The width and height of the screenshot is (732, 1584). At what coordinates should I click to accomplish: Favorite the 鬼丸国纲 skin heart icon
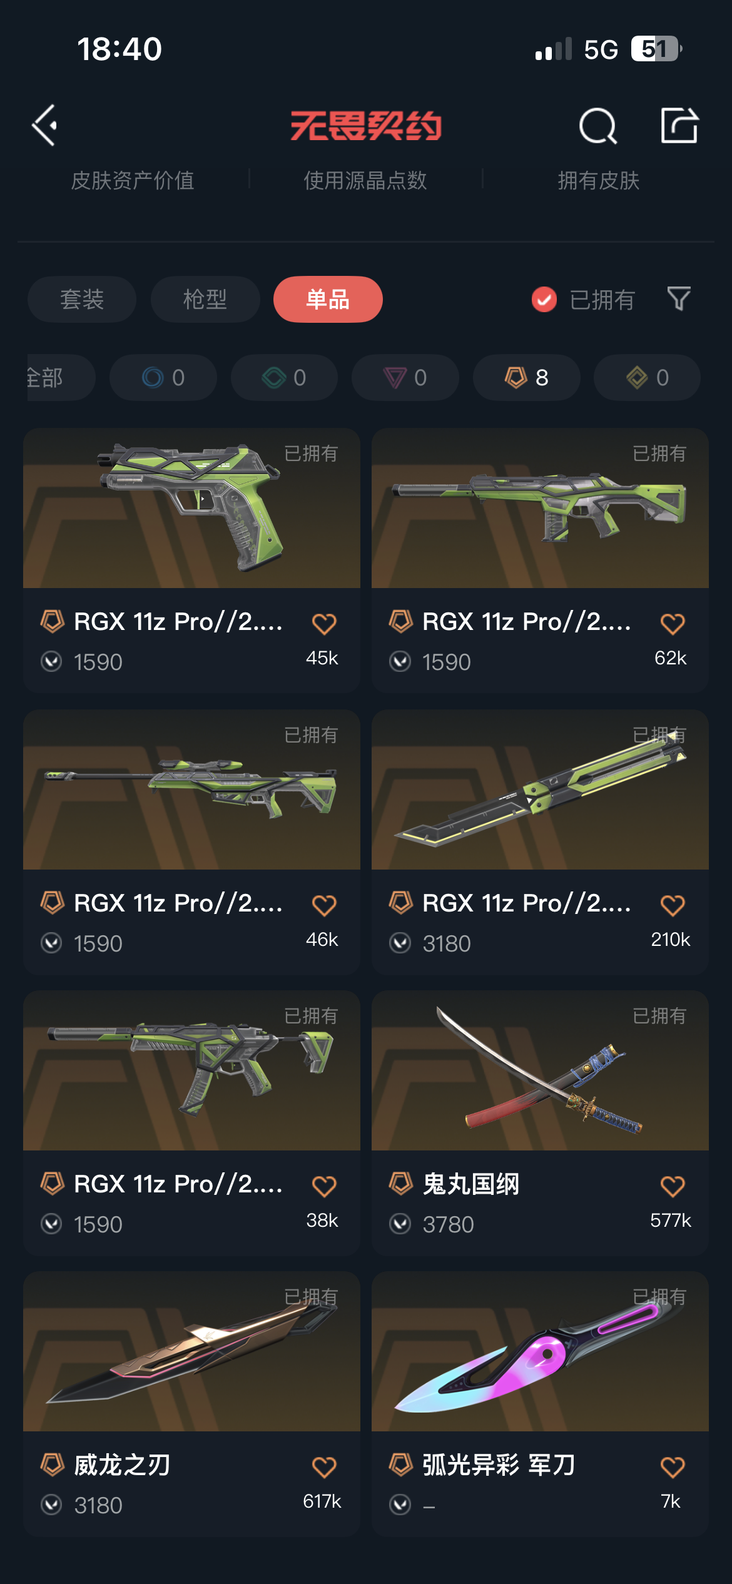[x=673, y=1185]
